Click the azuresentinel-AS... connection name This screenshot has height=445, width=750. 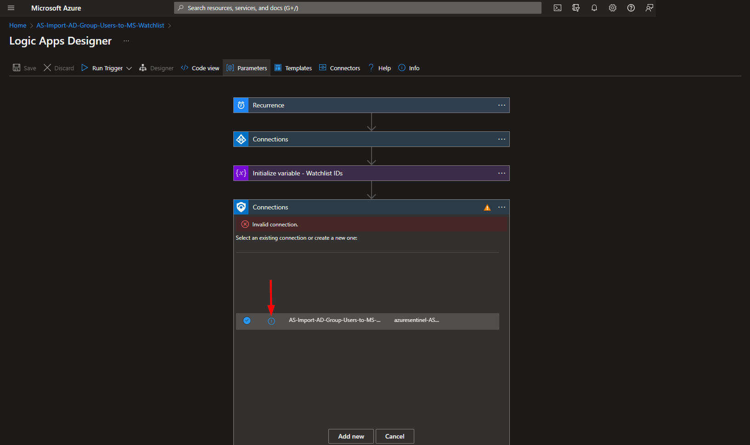point(417,320)
